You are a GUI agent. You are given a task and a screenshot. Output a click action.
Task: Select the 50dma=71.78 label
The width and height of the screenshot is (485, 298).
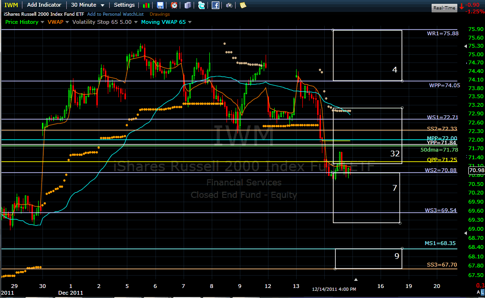tap(439, 150)
